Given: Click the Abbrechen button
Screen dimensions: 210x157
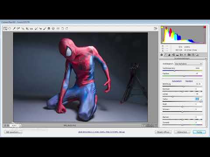Looking at the screenshot, I should (x=182, y=132).
